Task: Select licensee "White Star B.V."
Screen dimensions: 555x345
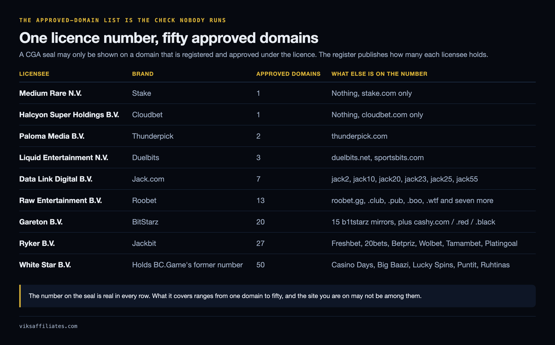Action: 45,265
